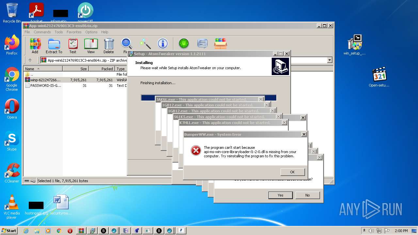Click the Info toolbar icon in WinRAR

click(163, 43)
